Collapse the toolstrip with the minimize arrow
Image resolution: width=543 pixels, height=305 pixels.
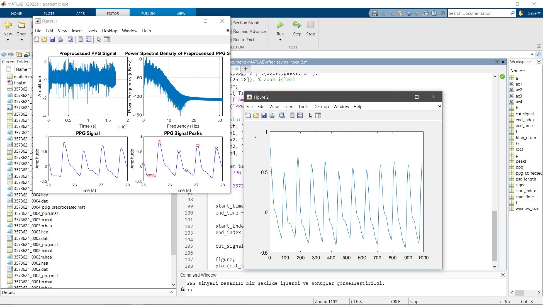(x=539, y=46)
